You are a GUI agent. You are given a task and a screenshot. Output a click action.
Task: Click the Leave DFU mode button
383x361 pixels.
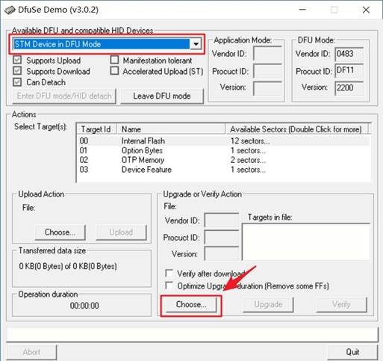click(x=162, y=96)
